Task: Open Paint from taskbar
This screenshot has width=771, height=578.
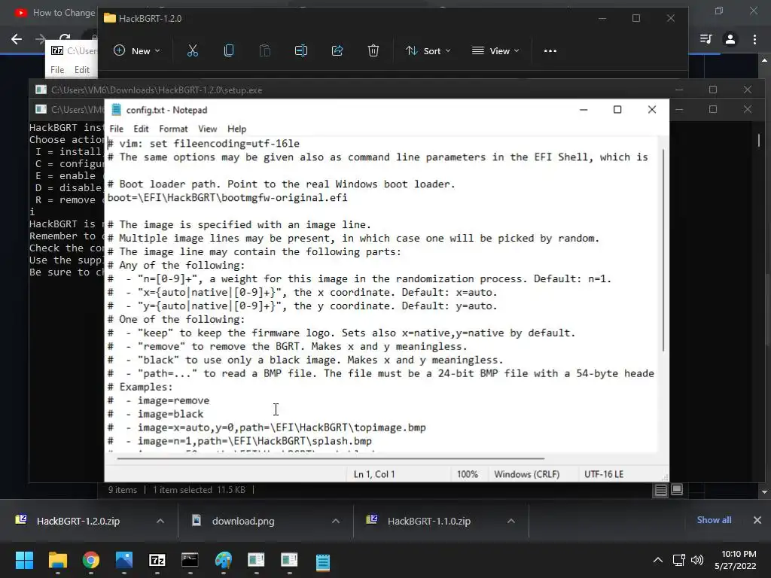Action: point(223,560)
